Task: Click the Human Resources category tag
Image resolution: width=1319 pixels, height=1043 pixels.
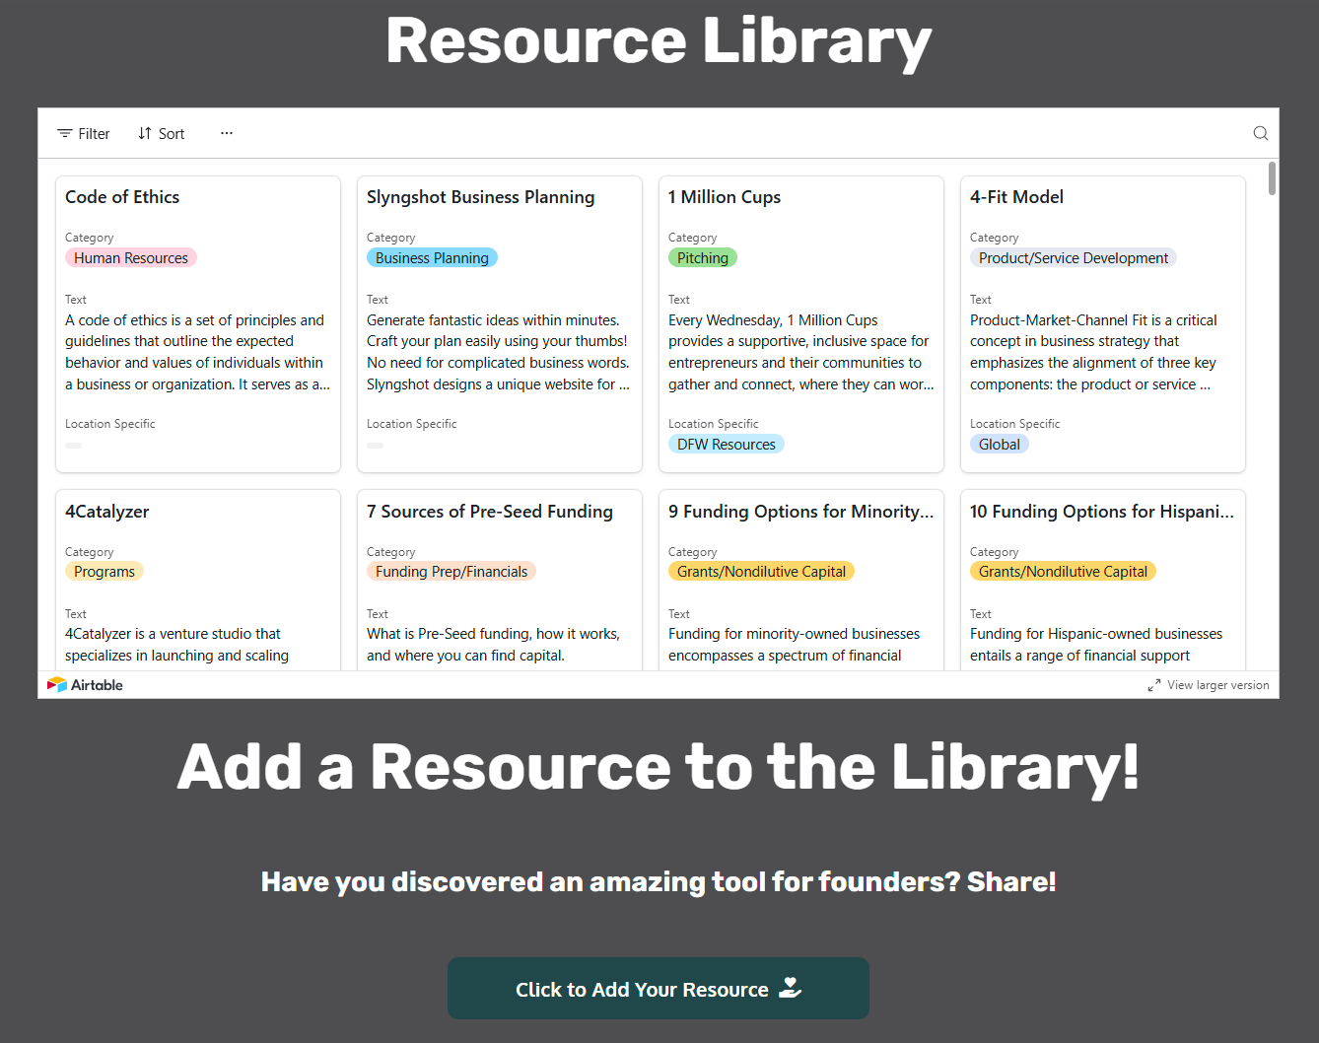Action: pos(131,258)
